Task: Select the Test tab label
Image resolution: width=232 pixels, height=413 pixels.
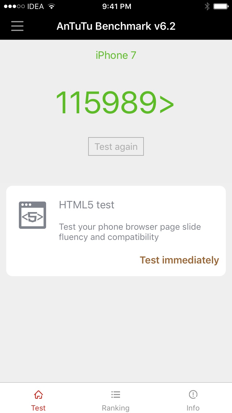Action: pos(38,408)
